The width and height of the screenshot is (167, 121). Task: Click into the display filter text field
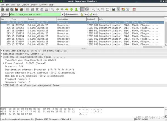35,14
